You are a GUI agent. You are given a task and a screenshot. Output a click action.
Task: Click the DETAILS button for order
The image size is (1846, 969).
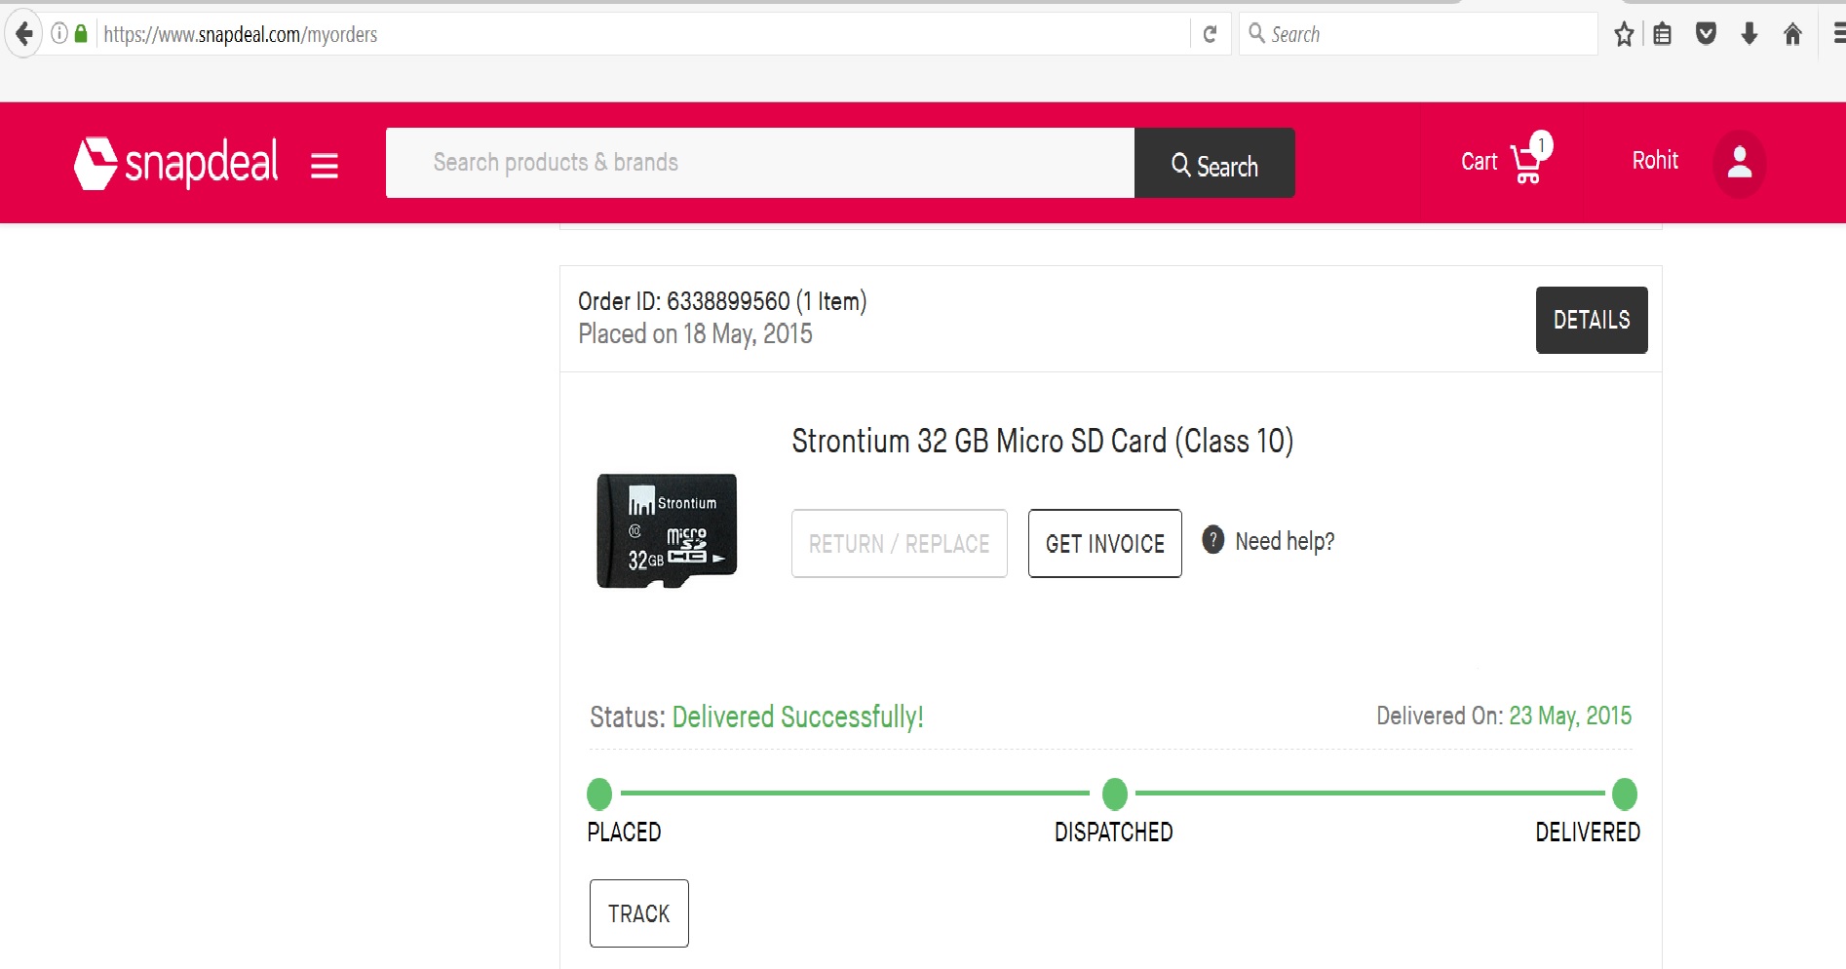pyautogui.click(x=1591, y=320)
